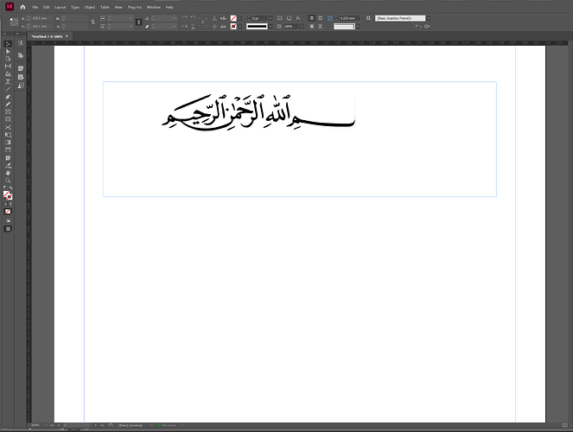Click the fill color swatch in control bar

point(233,18)
